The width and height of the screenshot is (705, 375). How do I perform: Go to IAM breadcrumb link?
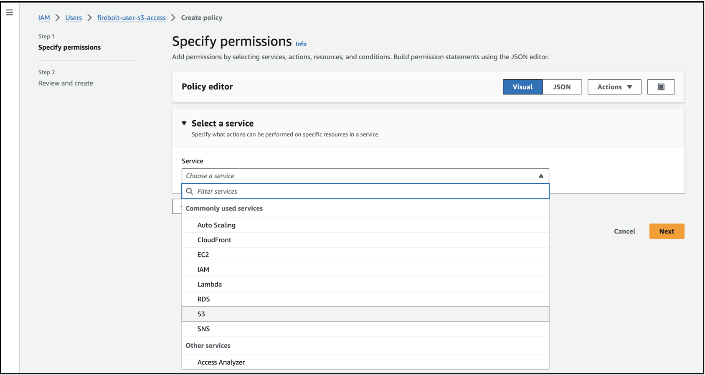pos(44,18)
